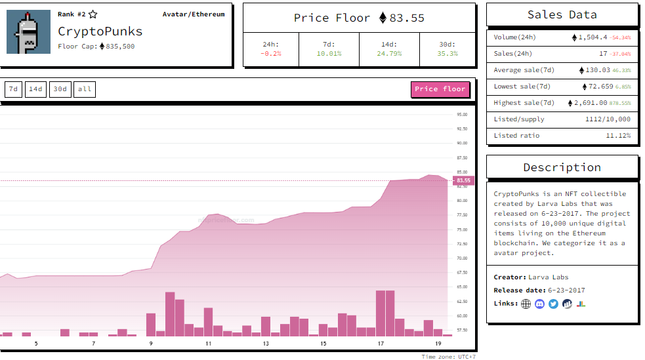The image size is (645, 360).
Task: Click the Release date 6-23-2017 text
Action: click(x=539, y=290)
